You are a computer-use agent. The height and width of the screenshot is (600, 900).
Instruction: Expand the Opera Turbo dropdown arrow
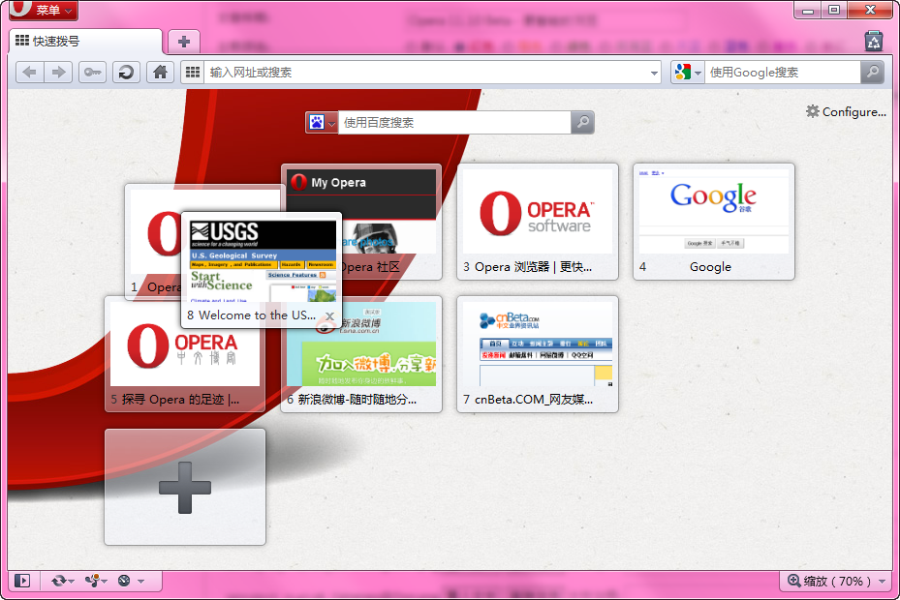tap(140, 582)
